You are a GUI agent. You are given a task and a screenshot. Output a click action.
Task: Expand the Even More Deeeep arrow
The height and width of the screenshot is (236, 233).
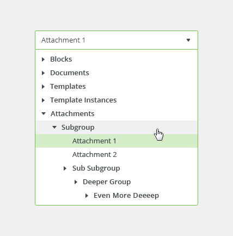87,196
